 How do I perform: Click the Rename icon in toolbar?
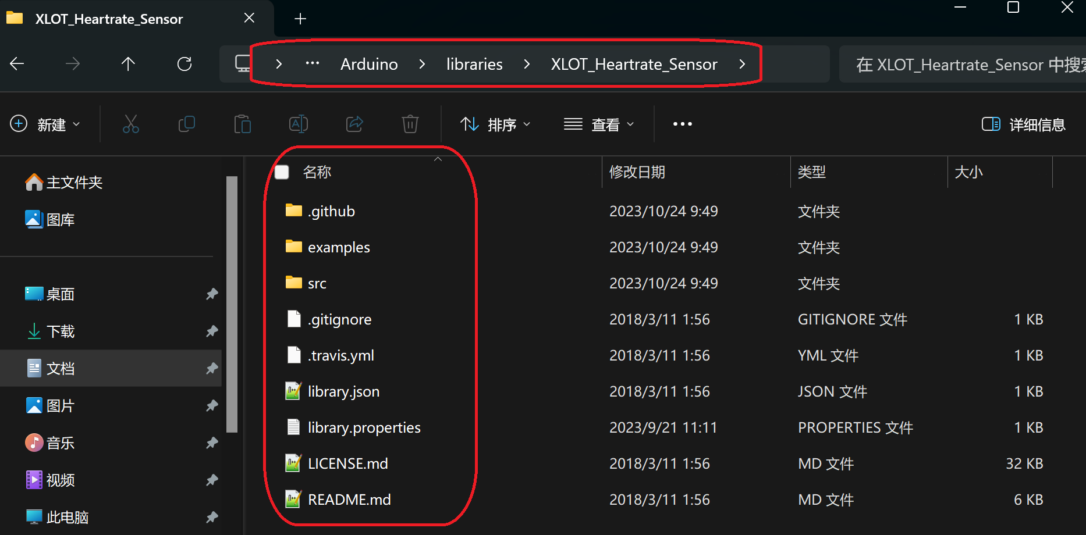[x=299, y=124]
